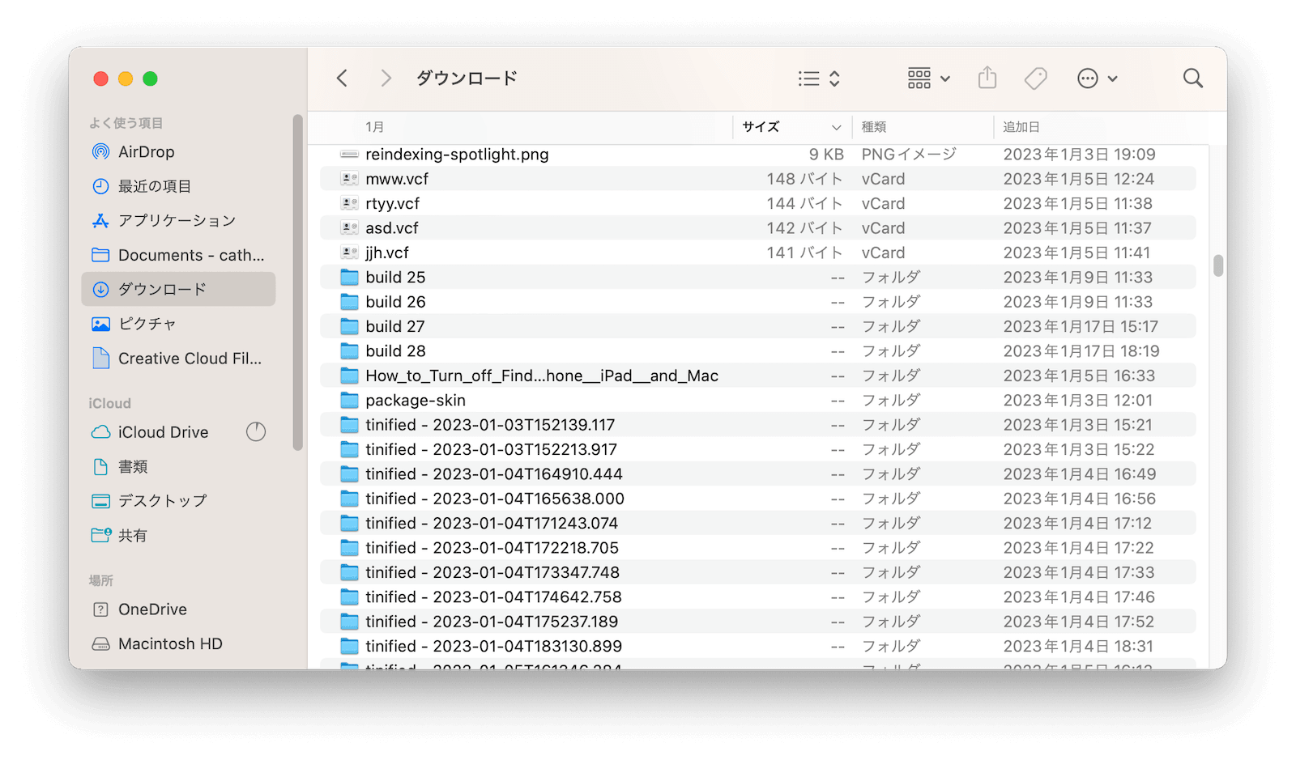The height and width of the screenshot is (760, 1296).
Task: Select tinified - 2023-01-03T152139.117 folder
Action: pyautogui.click(x=757, y=425)
